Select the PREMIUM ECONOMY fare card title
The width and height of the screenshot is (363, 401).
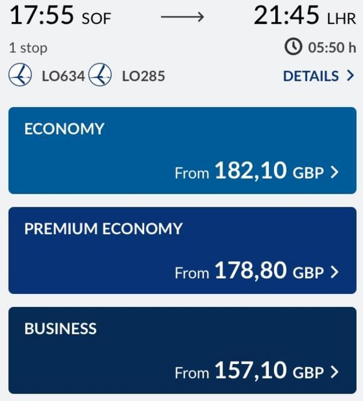point(103,228)
